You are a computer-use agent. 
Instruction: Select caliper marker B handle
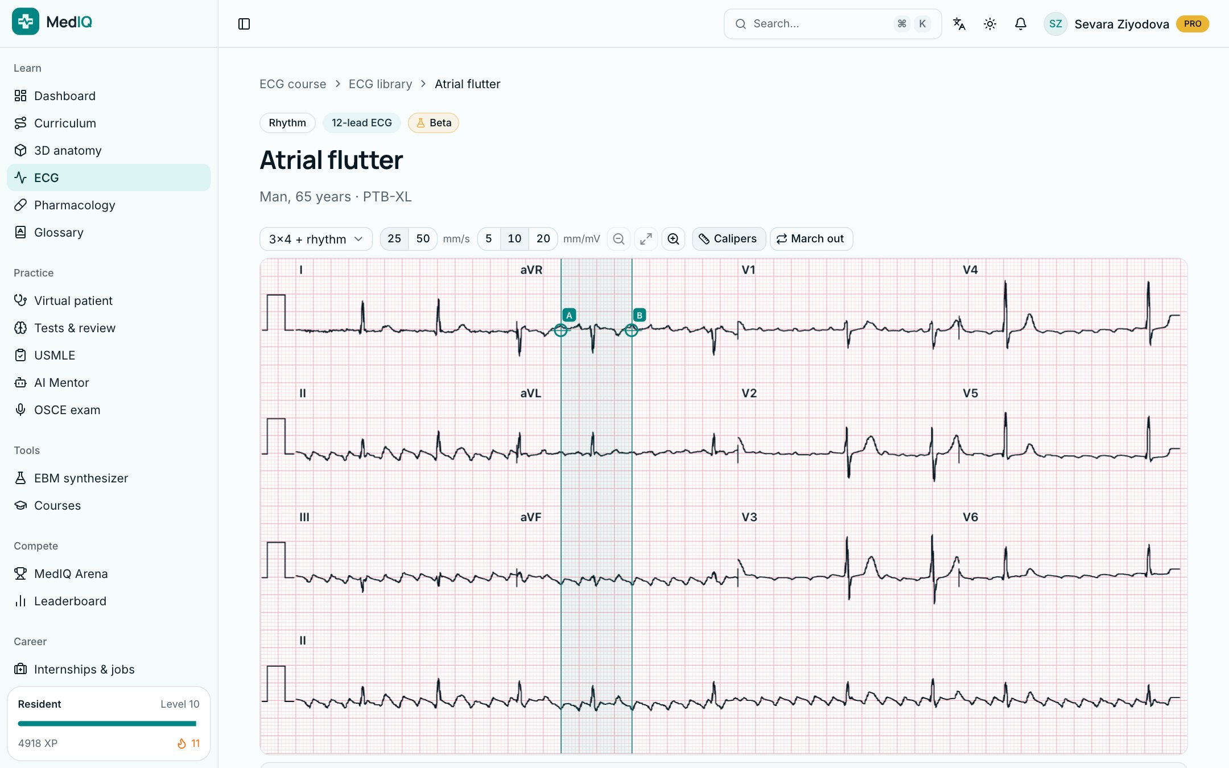click(x=632, y=330)
